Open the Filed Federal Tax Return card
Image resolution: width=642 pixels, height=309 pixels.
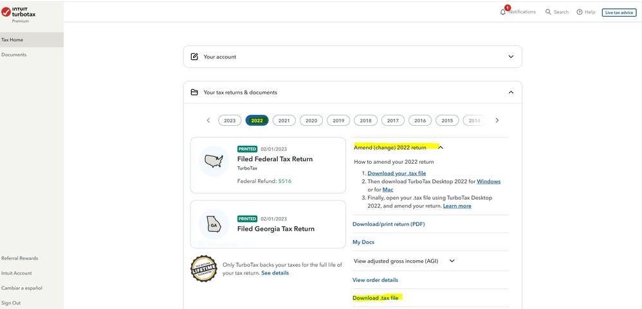click(x=268, y=165)
